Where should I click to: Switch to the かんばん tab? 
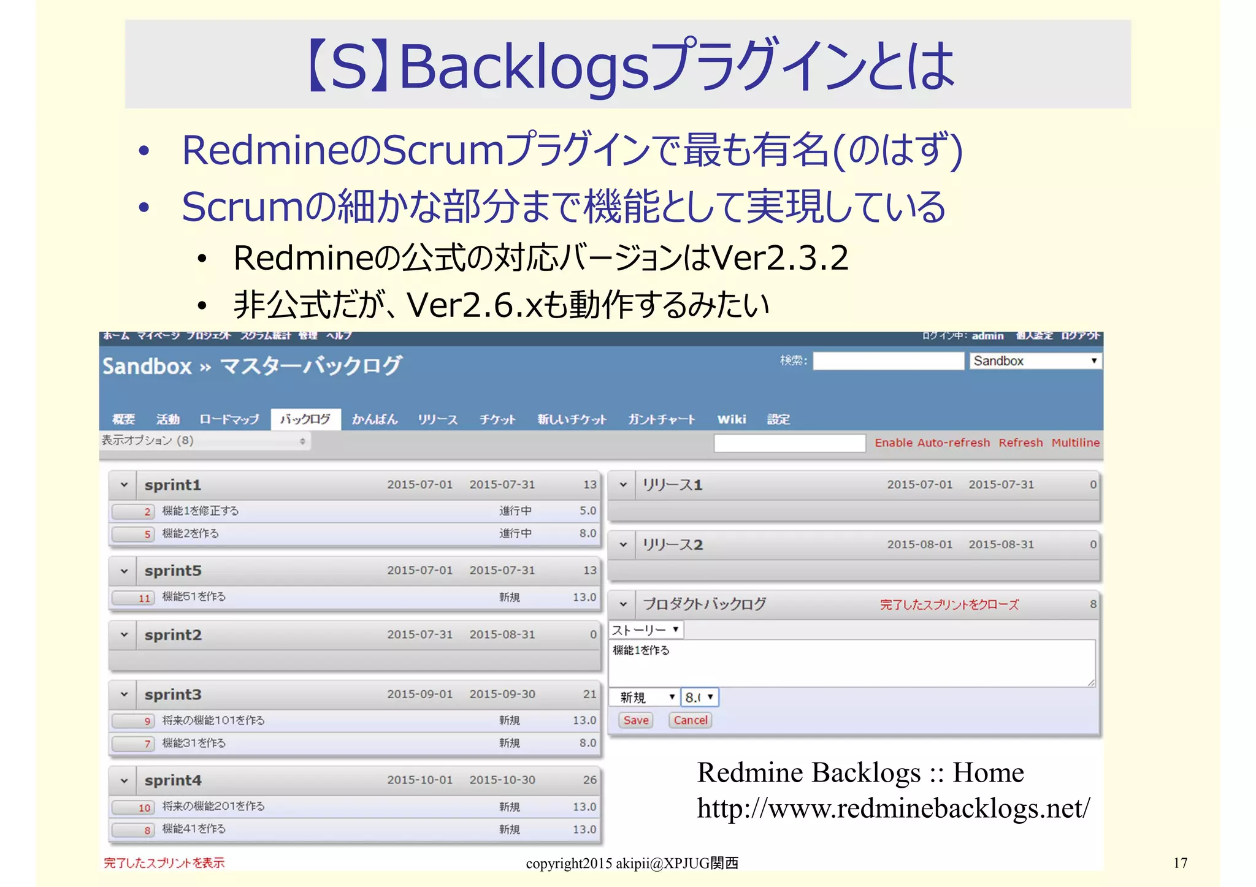[x=375, y=419]
